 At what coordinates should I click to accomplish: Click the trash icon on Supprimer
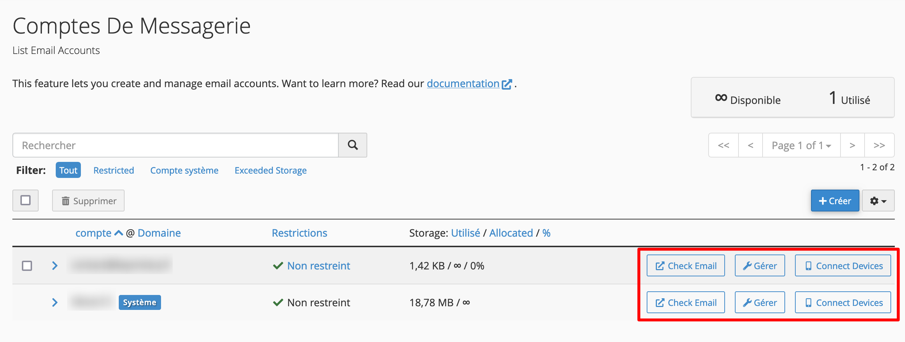(66, 201)
